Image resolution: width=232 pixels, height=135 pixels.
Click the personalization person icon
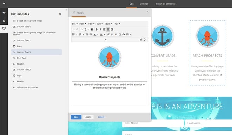click(x=105, y=40)
